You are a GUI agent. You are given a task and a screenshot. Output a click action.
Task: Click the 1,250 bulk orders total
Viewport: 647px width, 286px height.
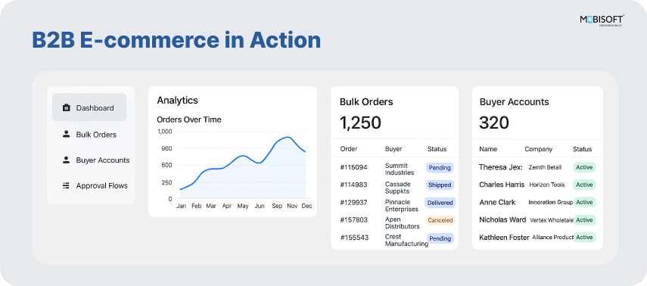pos(360,123)
